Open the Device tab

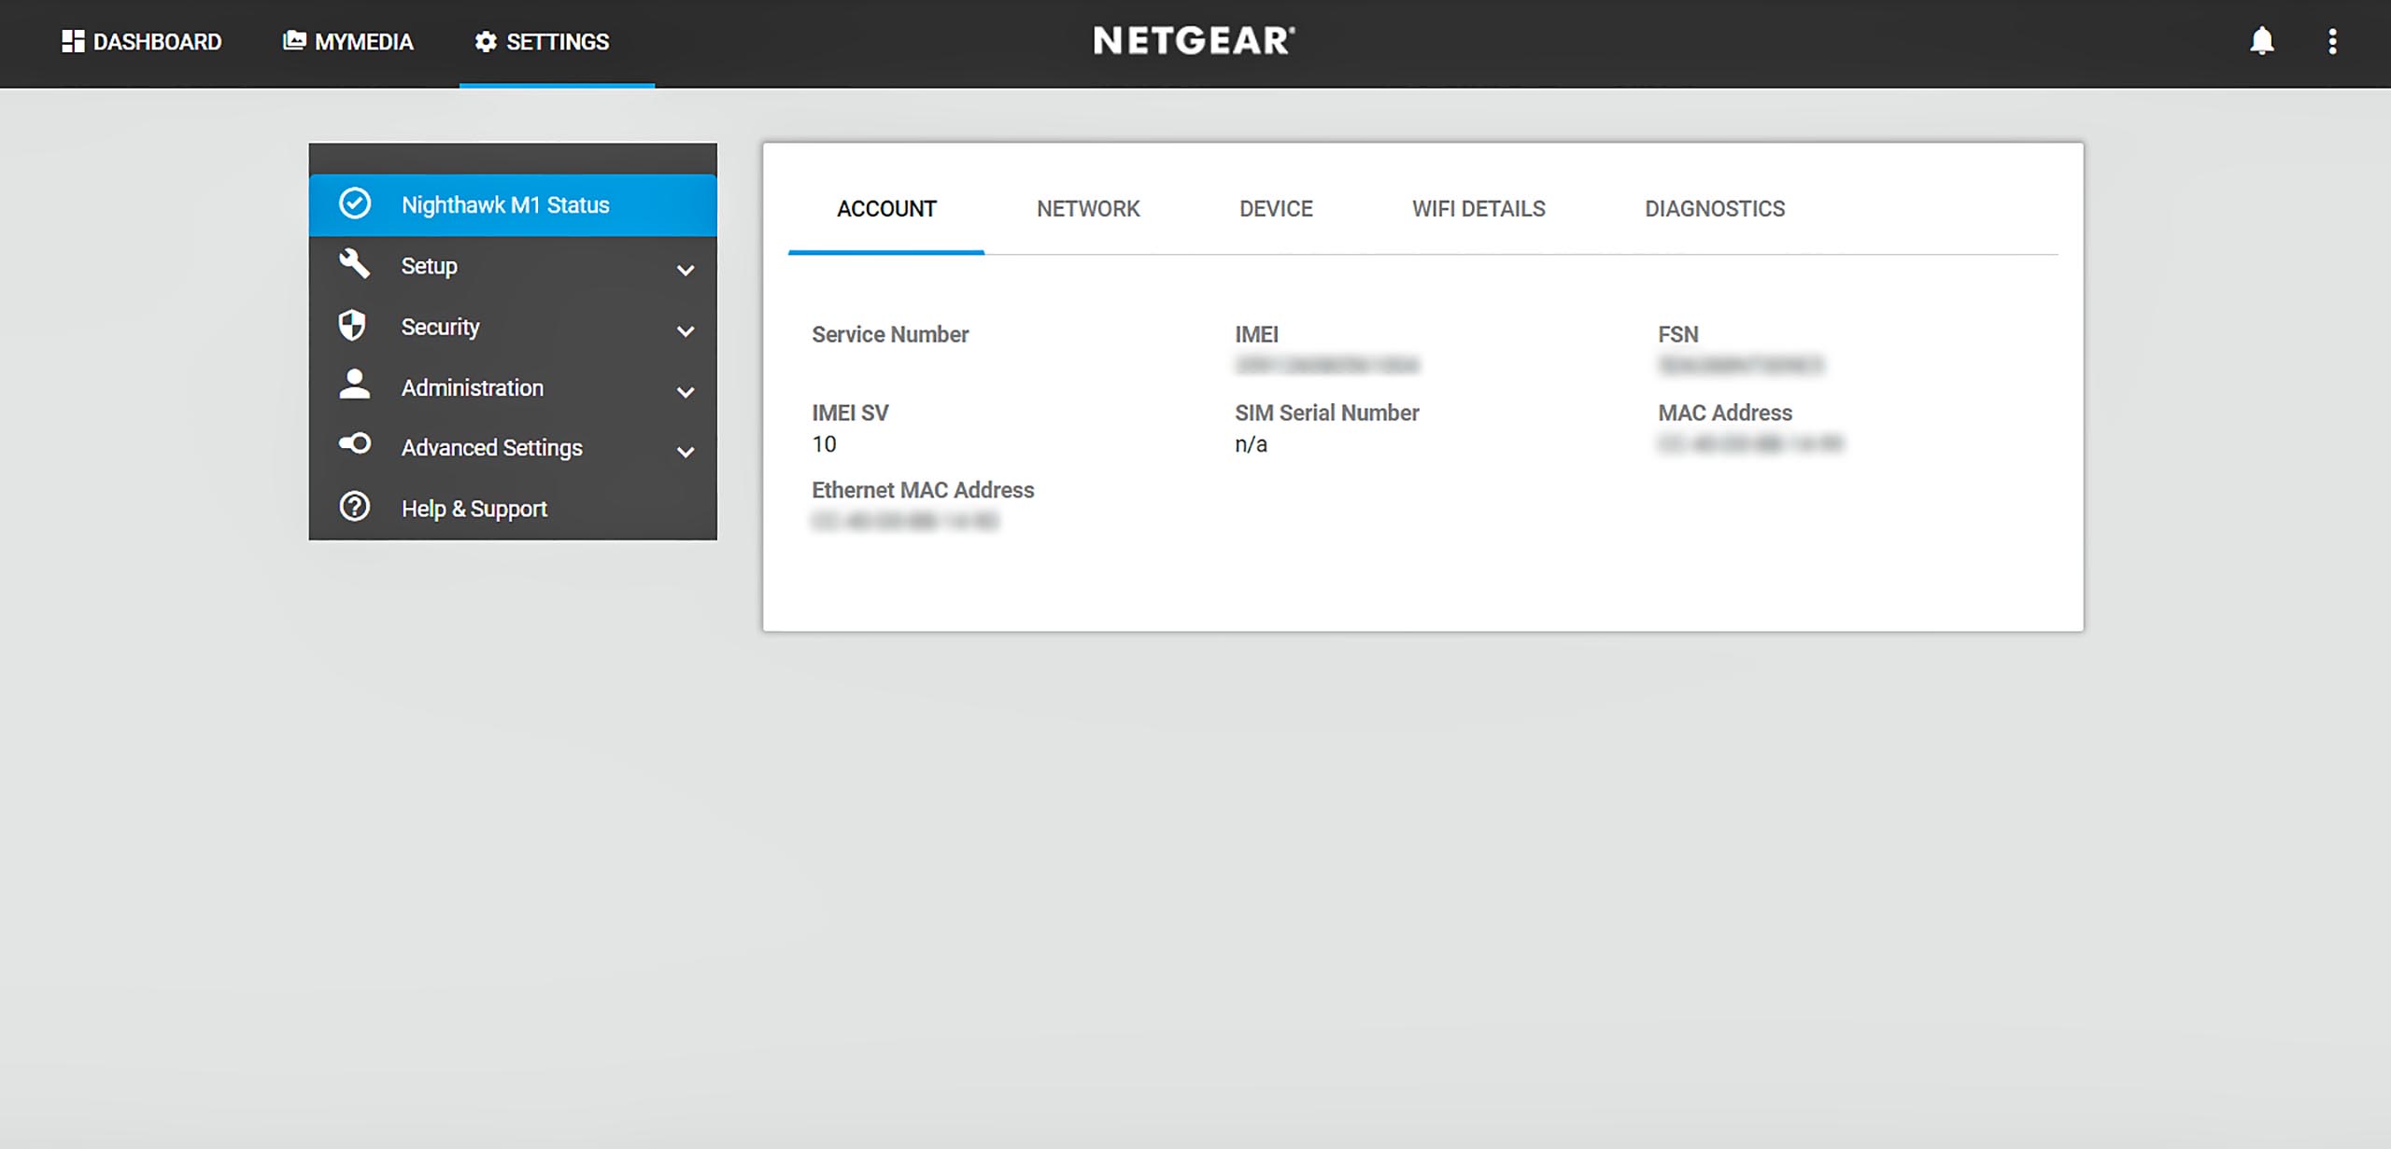click(1276, 209)
